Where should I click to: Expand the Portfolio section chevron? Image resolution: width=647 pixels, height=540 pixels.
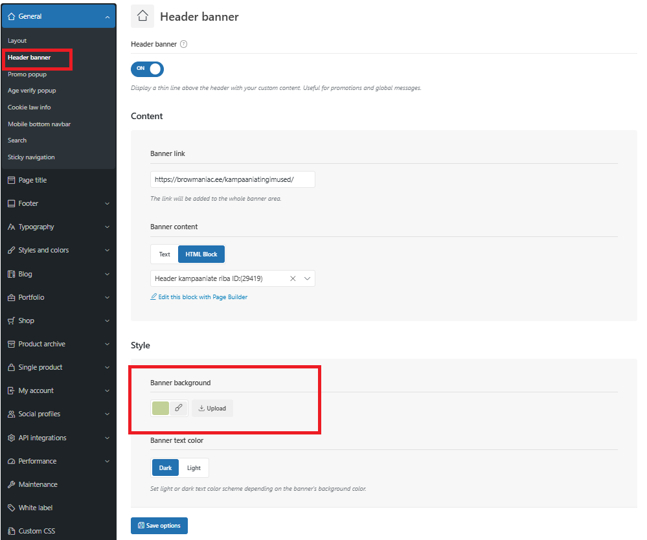point(108,297)
